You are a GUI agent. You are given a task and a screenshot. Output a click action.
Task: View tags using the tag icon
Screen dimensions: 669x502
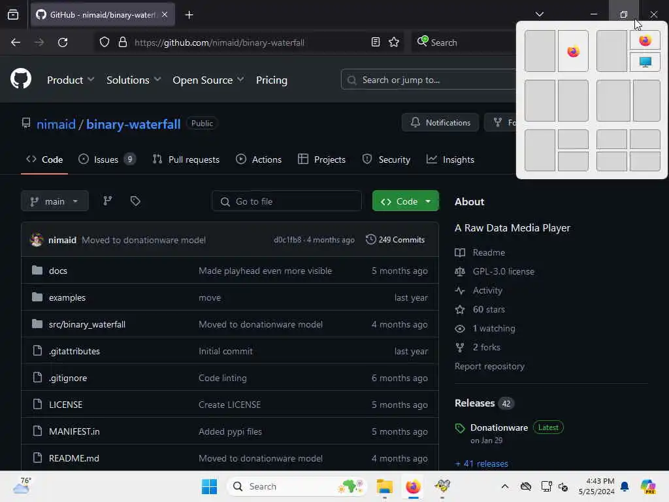[x=135, y=201]
